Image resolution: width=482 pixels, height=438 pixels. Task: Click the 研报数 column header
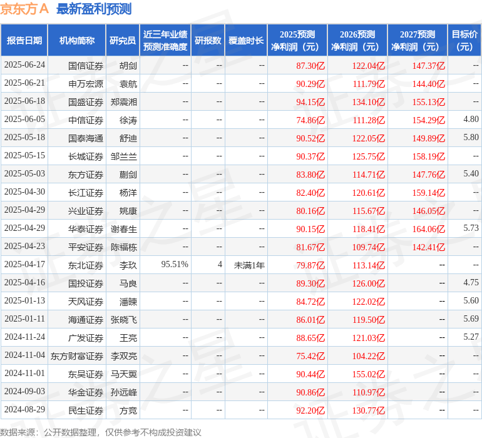208,41
